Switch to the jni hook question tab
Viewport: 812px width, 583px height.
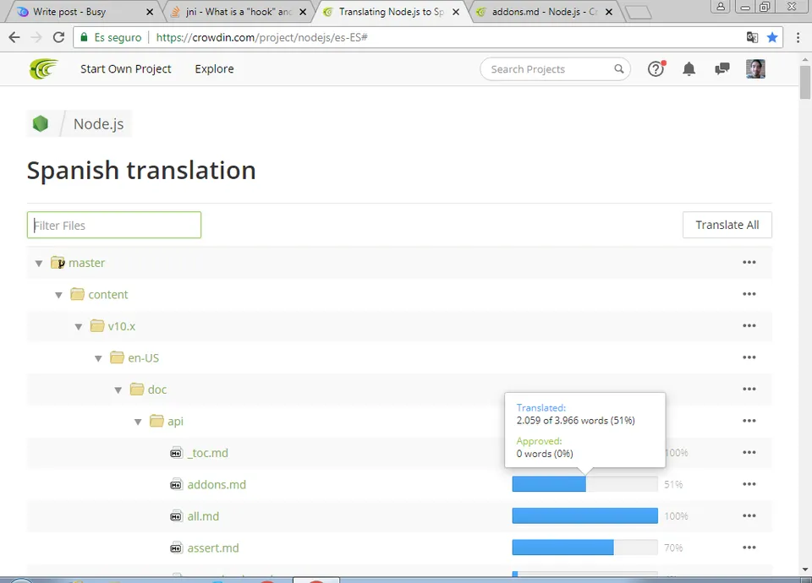click(x=239, y=11)
